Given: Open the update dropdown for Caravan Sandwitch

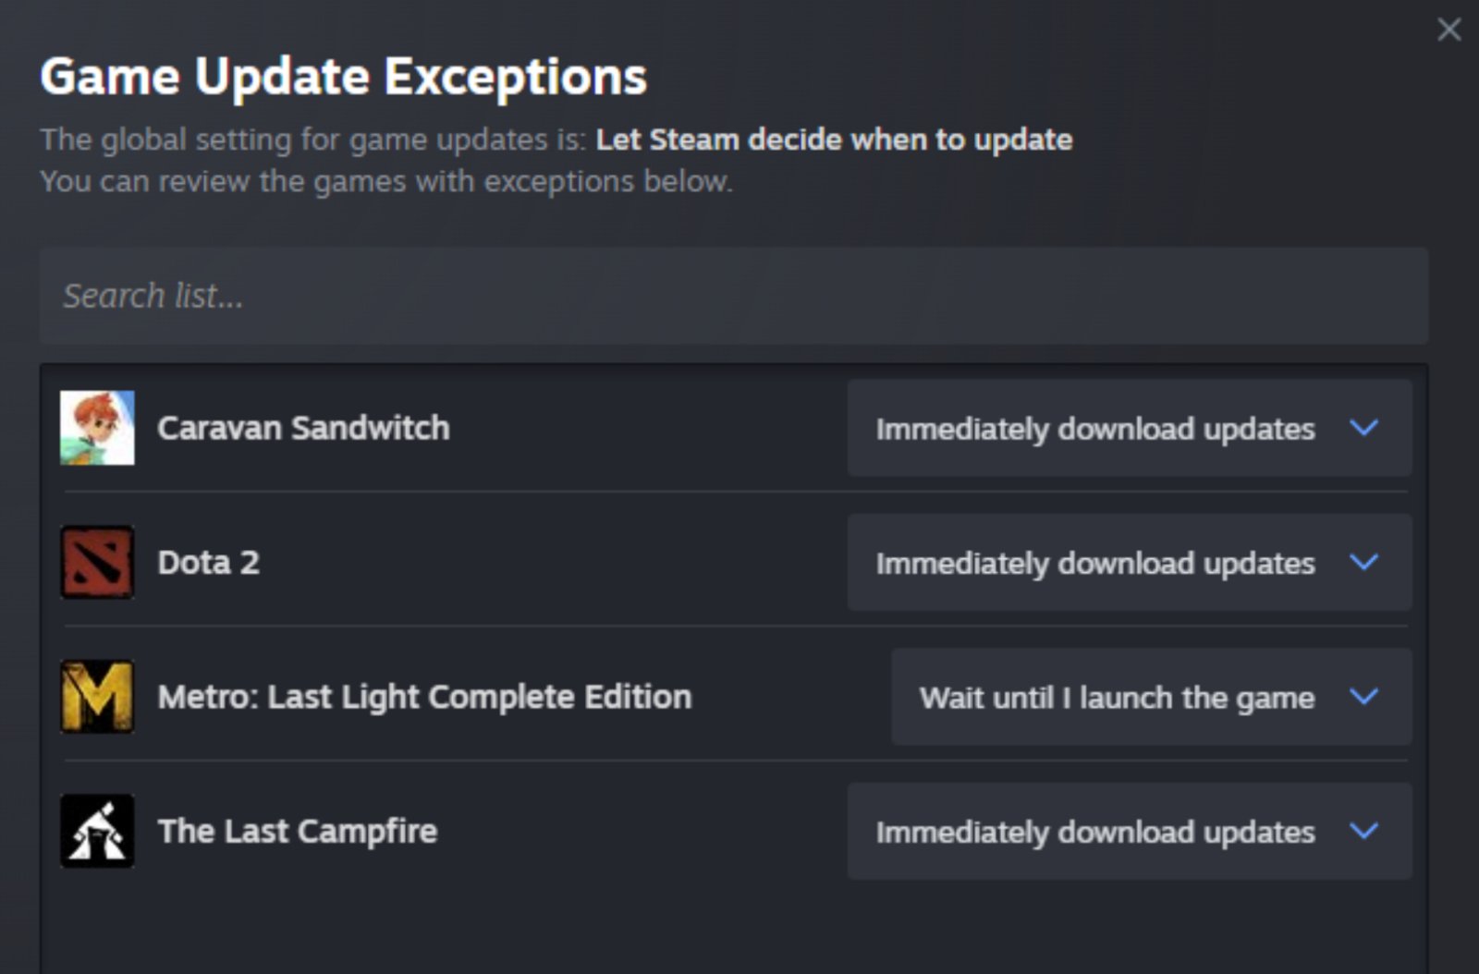Looking at the screenshot, I should point(1128,428).
